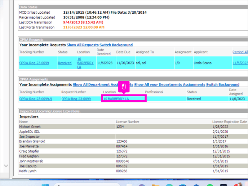Click the Parcel map last updated value
248x186 pixels.
[x=87, y=17]
